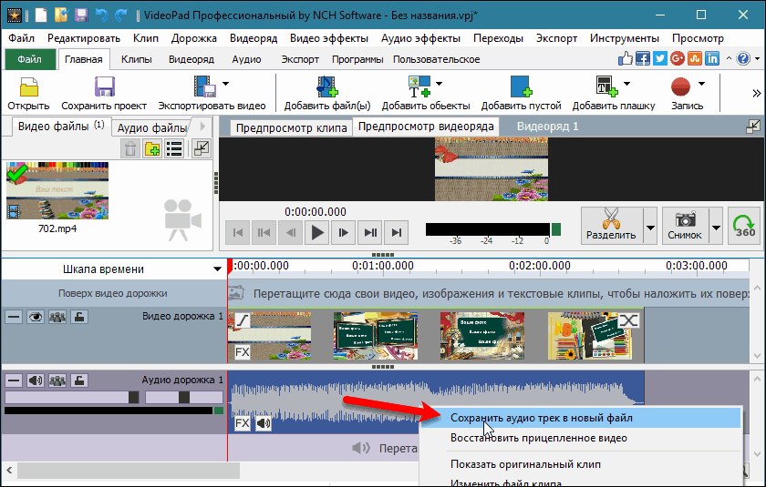This screenshot has height=487, width=766.
Task: Take a Снимок snapshot of the frame
Action: (x=685, y=226)
